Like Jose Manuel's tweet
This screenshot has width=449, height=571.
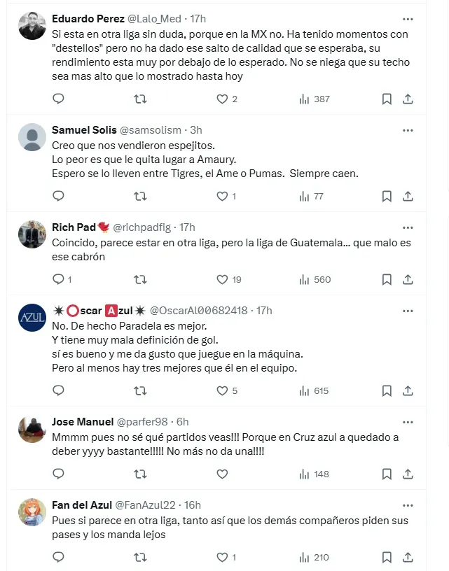coord(222,474)
